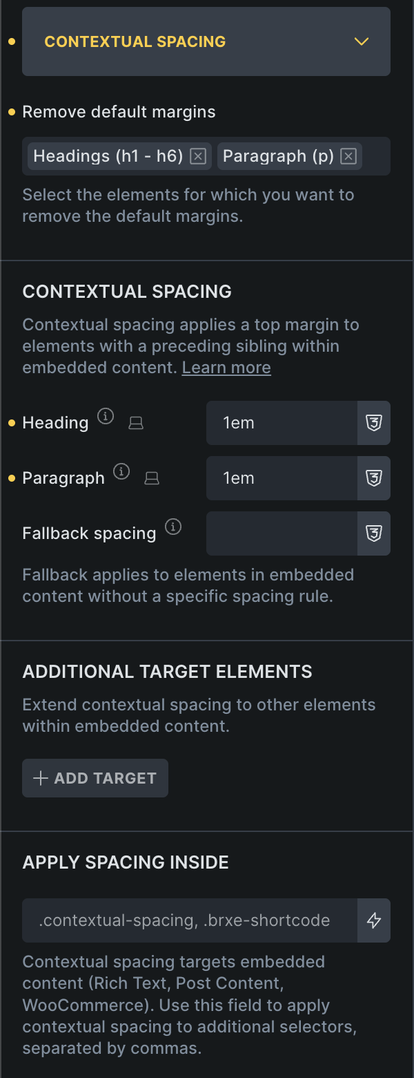The height and width of the screenshot is (1078, 414).
Task: Click Heading breakpoint device icon
Action: click(137, 423)
